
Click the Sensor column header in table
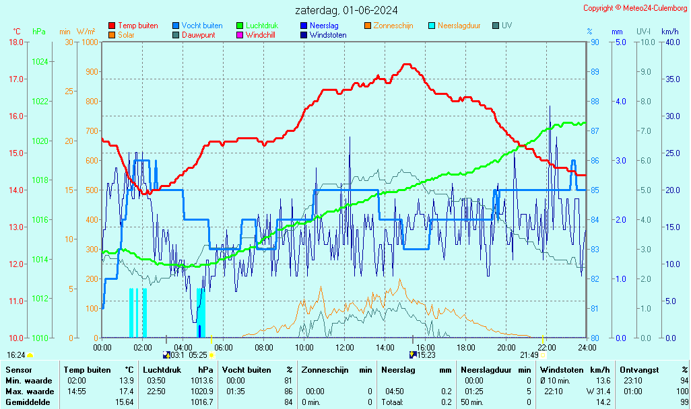click(18, 370)
